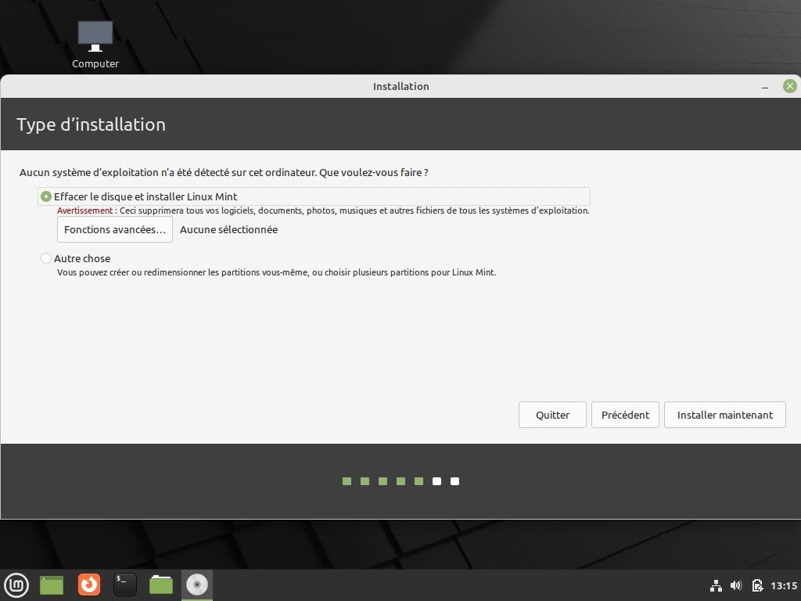Open the Computer desktop icon
The image size is (801, 601).
[x=95, y=45]
